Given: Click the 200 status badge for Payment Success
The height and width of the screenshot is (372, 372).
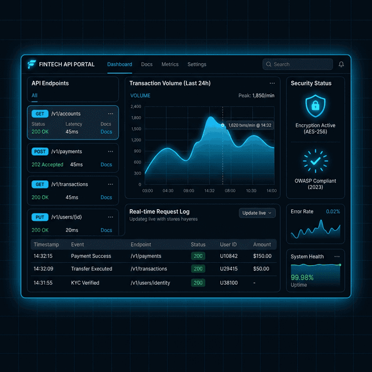Looking at the screenshot, I should 198,256.
